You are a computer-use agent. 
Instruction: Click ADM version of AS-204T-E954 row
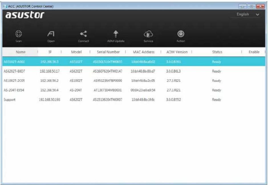coord(173,90)
